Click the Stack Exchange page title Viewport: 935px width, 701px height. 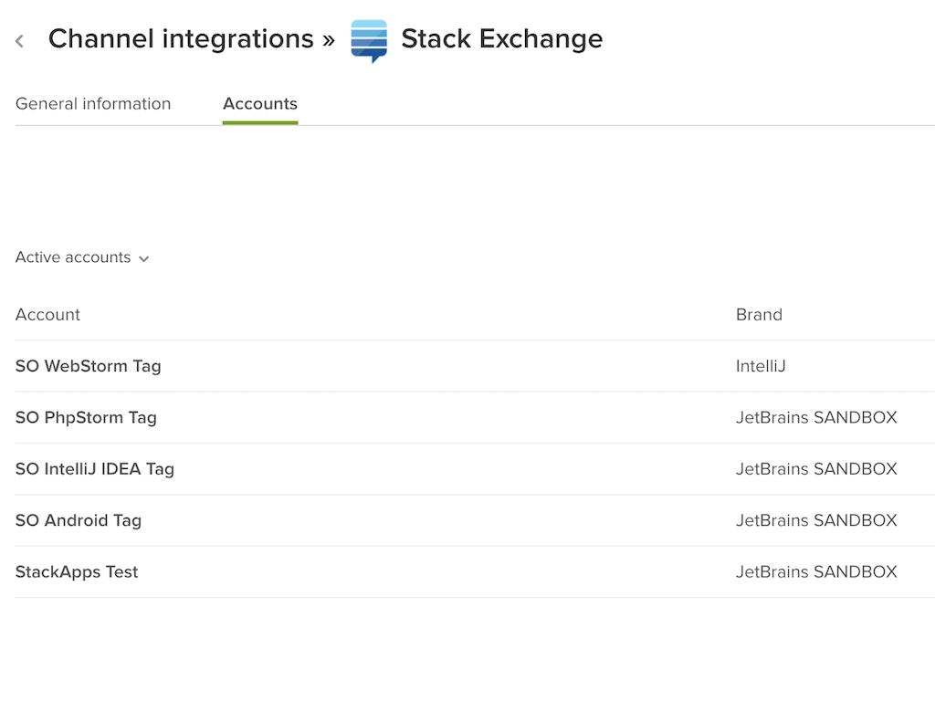[502, 39]
